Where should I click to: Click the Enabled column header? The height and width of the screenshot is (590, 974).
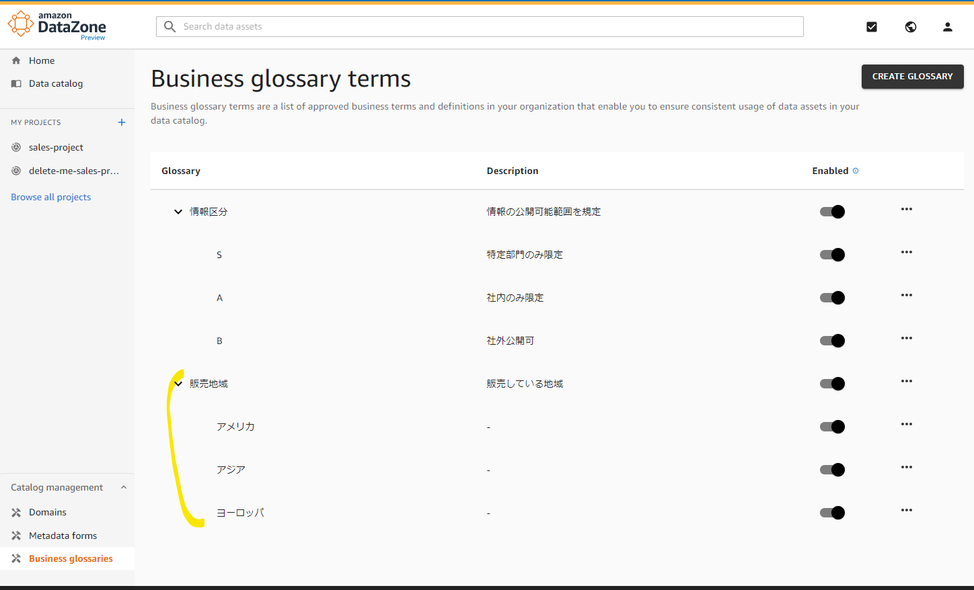pos(830,171)
